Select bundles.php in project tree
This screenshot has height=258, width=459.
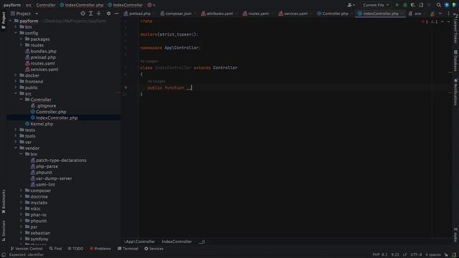(43, 51)
